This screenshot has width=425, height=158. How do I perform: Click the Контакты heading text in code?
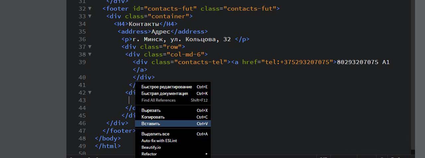point(144,24)
